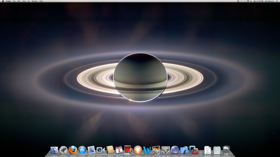The image size is (280, 157).
Task: Launch Launchpad rocket icon in dock
Action: tap(63, 150)
